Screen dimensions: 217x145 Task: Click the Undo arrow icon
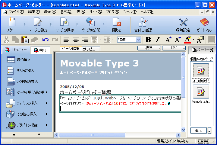pos(46,40)
